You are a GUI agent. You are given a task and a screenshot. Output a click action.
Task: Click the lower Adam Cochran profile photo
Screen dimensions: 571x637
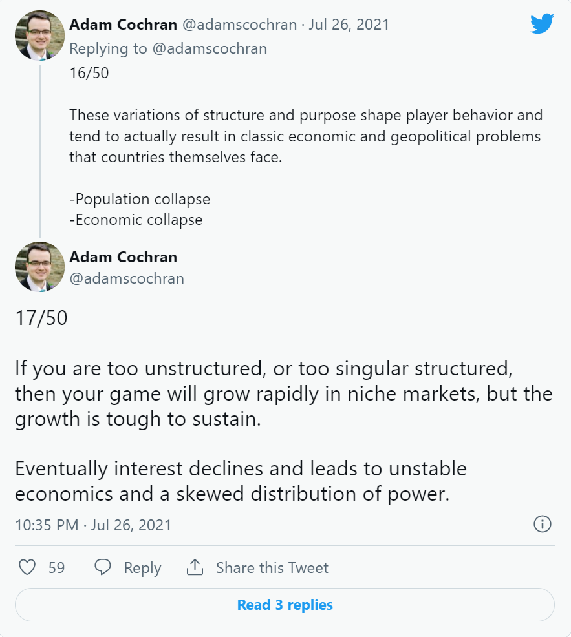(x=39, y=267)
